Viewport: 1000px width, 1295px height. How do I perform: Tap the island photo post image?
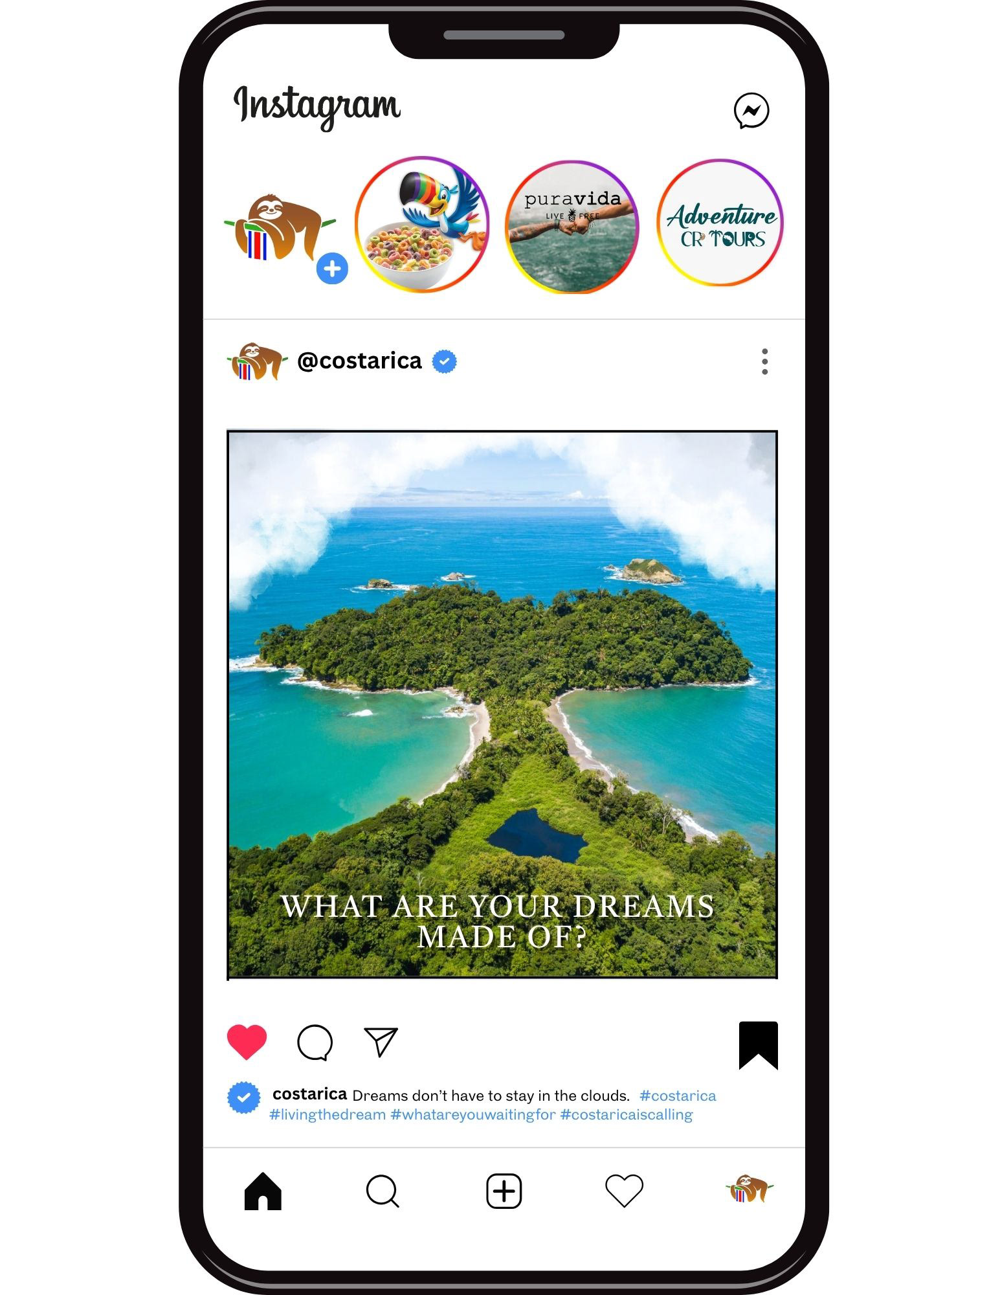pyautogui.click(x=502, y=705)
